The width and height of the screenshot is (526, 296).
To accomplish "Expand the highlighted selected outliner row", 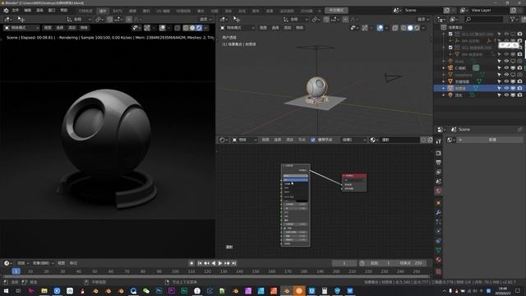I will 444,88.
